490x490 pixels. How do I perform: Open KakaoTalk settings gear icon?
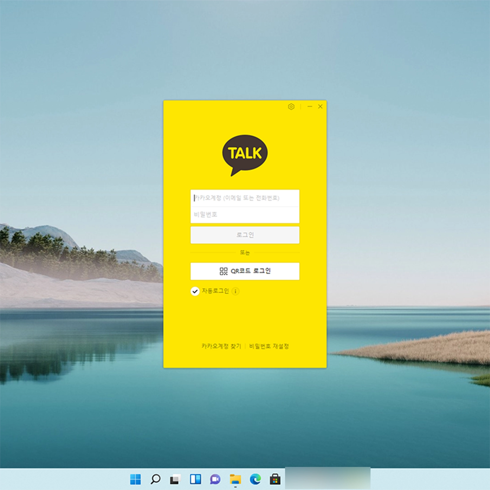click(x=291, y=107)
